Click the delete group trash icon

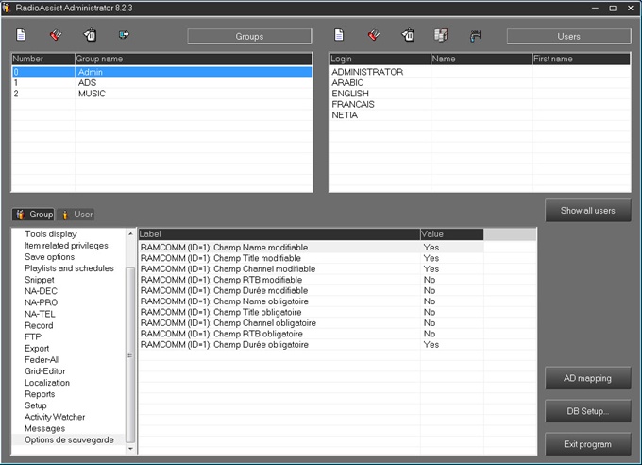[90, 36]
